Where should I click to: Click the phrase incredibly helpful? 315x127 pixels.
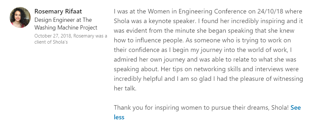138,79
